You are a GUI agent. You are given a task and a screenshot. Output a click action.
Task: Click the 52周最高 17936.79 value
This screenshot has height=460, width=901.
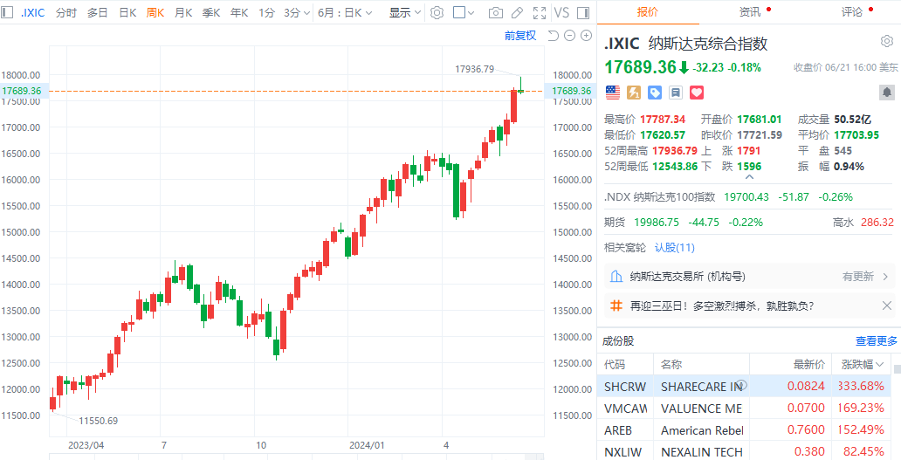[675, 151]
